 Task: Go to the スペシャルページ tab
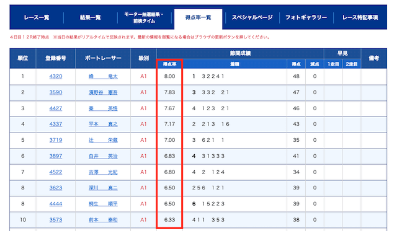(x=252, y=17)
